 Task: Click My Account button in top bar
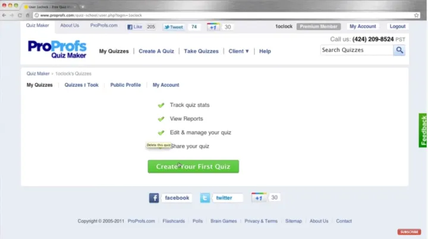(x=363, y=27)
